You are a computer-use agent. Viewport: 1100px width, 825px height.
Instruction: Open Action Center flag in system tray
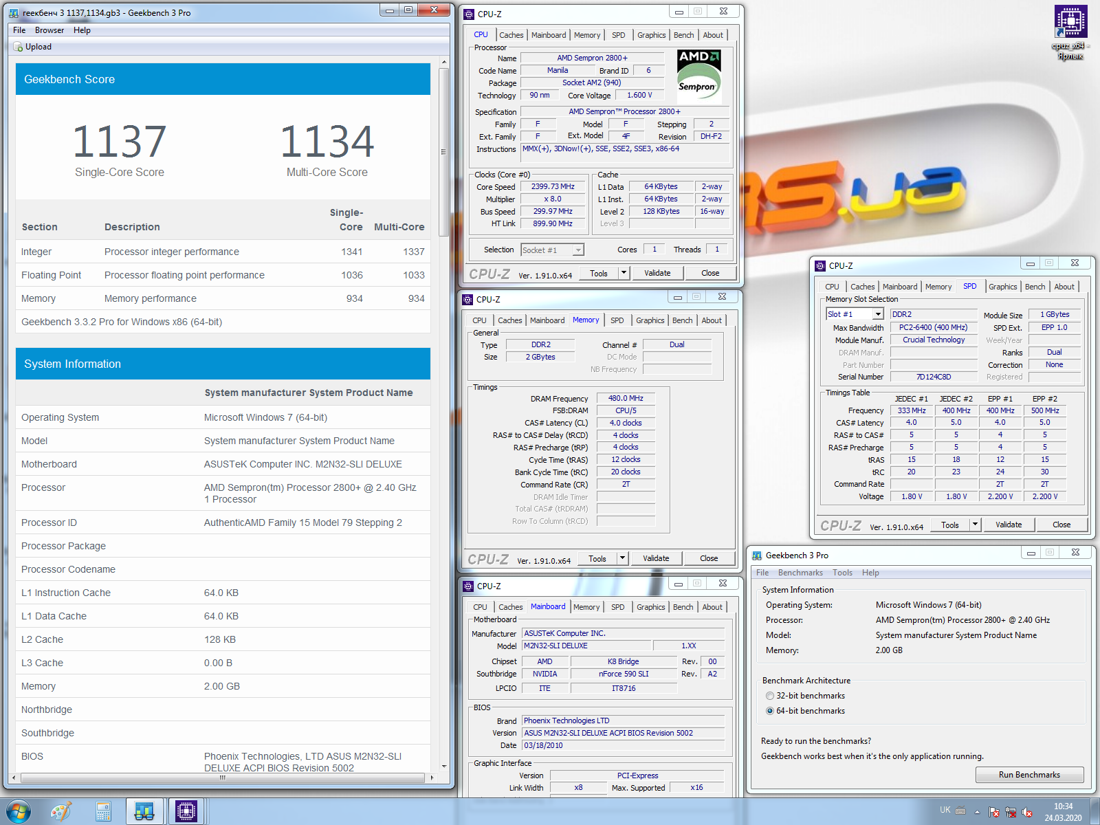point(994,812)
